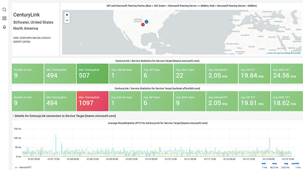The image size is (303, 170).
Task: Click the outlook Avg. ISP Hops 6 panel
Action: [x=157, y=101]
